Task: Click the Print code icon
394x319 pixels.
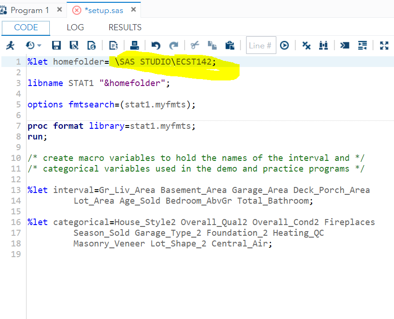Action: [135, 45]
